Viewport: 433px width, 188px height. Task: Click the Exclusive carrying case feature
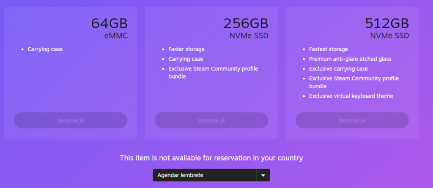pos(339,69)
